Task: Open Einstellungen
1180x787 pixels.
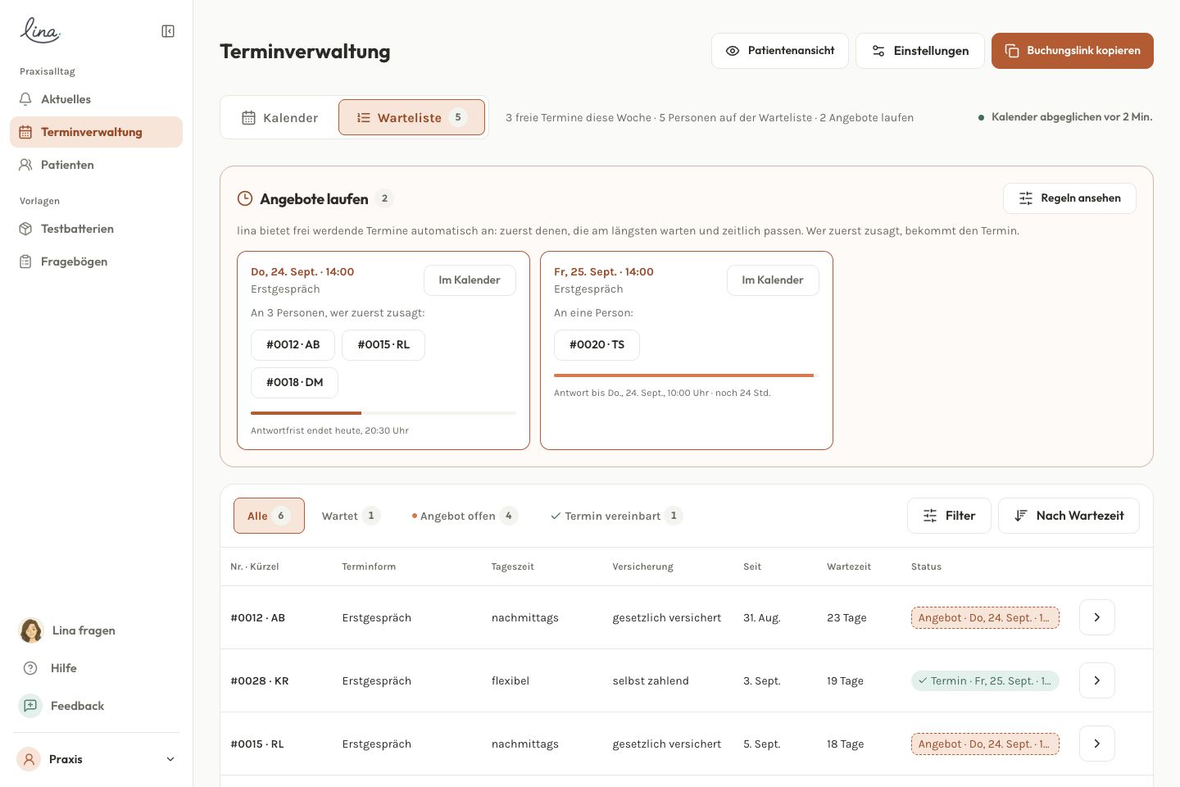Action: click(920, 51)
